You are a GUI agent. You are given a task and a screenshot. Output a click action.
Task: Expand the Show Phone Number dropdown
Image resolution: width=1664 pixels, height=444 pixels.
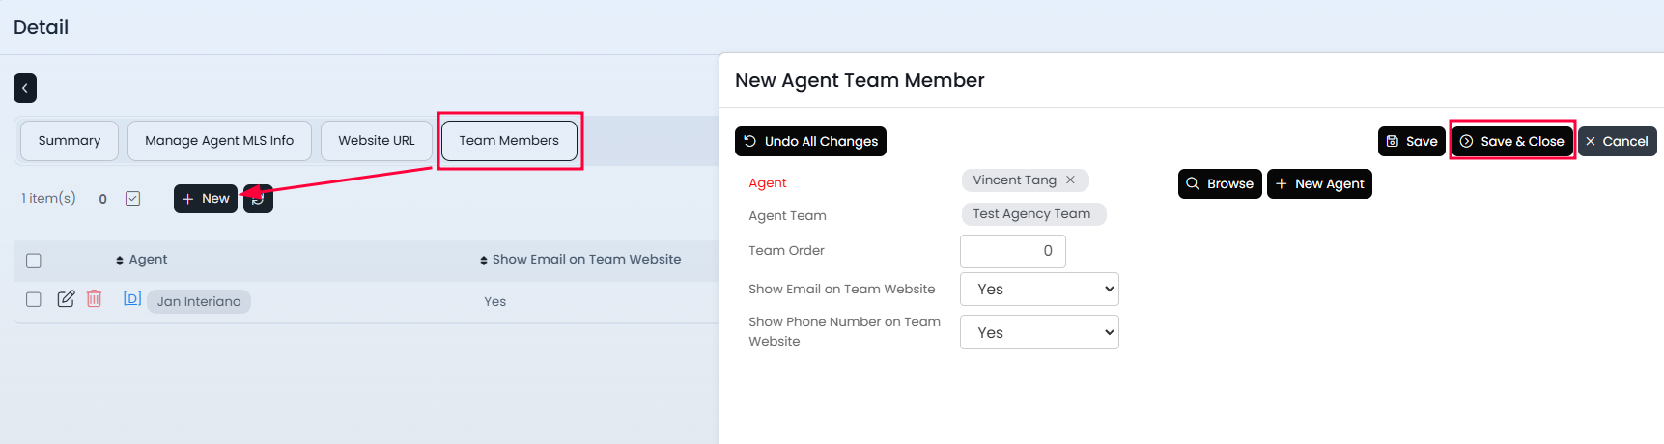click(x=1039, y=332)
